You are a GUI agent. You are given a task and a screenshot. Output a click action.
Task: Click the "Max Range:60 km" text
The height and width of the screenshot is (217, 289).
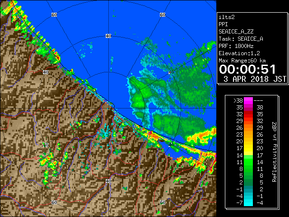coord(242,61)
